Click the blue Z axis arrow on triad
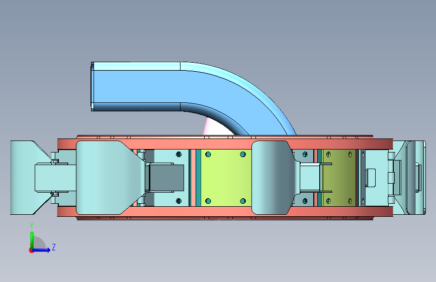Screen dimensions: 436x282 click(42, 250)
